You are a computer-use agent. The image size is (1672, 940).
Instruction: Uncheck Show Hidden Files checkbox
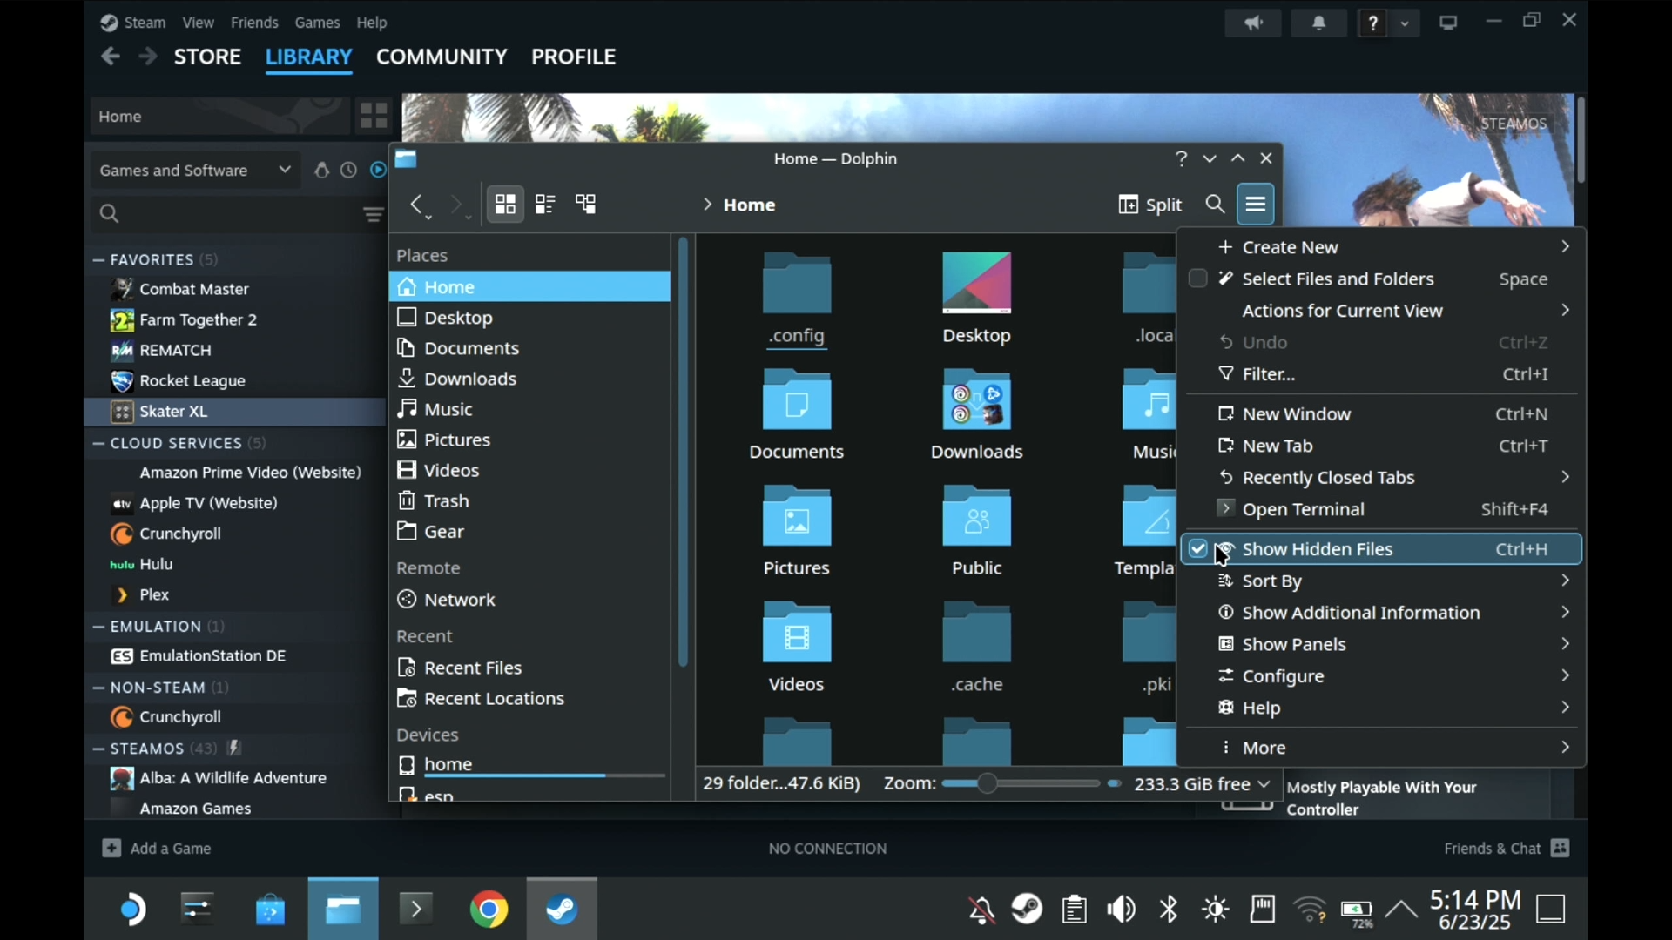(x=1198, y=549)
